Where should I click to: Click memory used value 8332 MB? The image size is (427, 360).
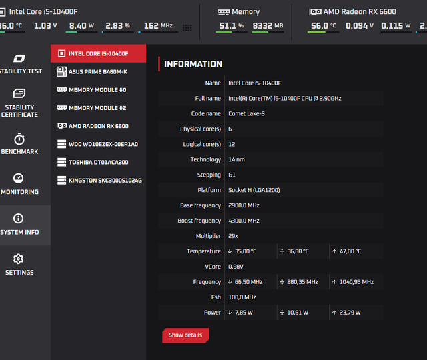[x=268, y=25]
